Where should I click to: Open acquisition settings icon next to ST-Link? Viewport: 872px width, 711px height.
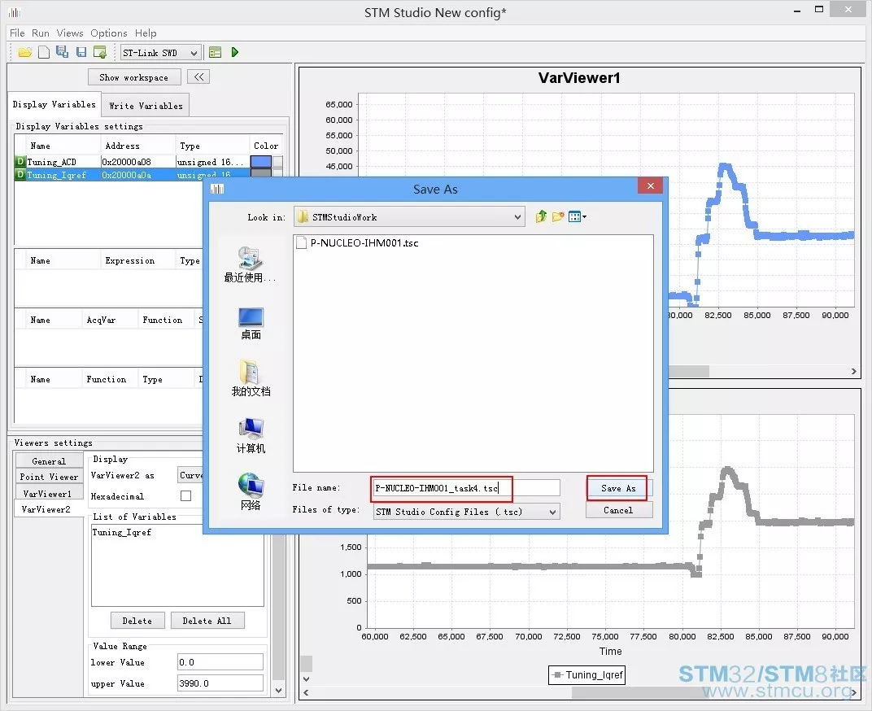216,52
